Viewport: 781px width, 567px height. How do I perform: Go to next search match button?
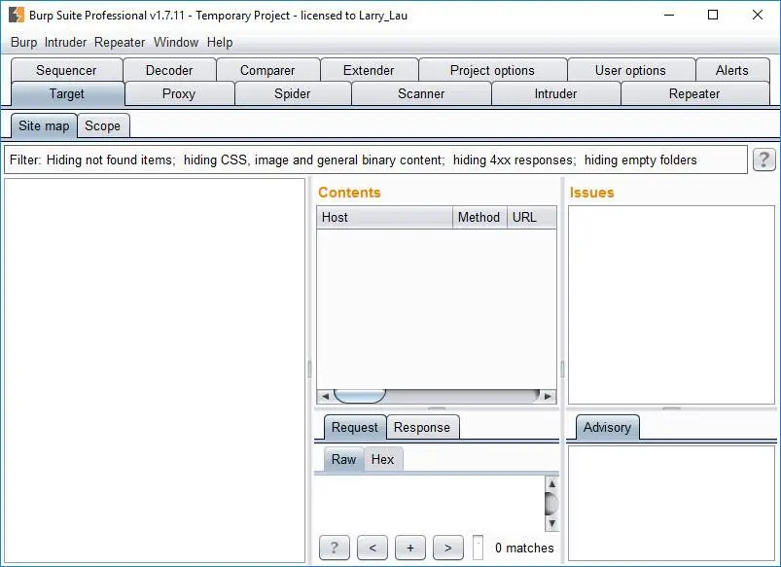(x=448, y=548)
